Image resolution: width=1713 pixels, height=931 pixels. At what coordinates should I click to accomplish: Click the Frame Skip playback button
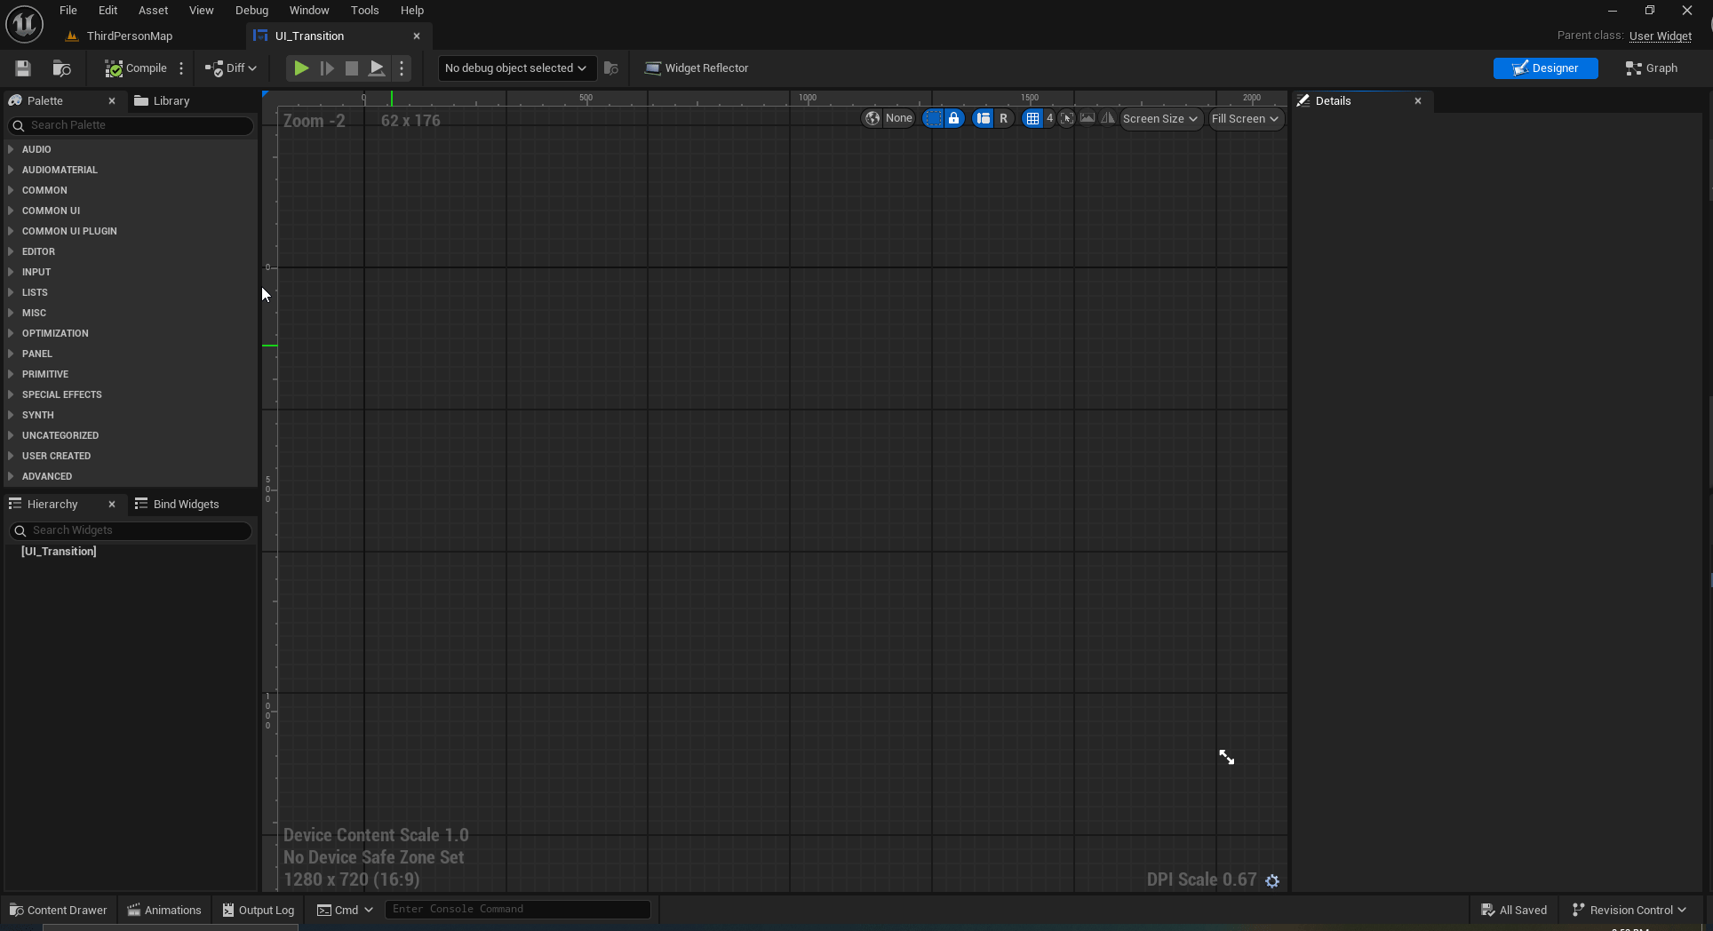tap(327, 68)
